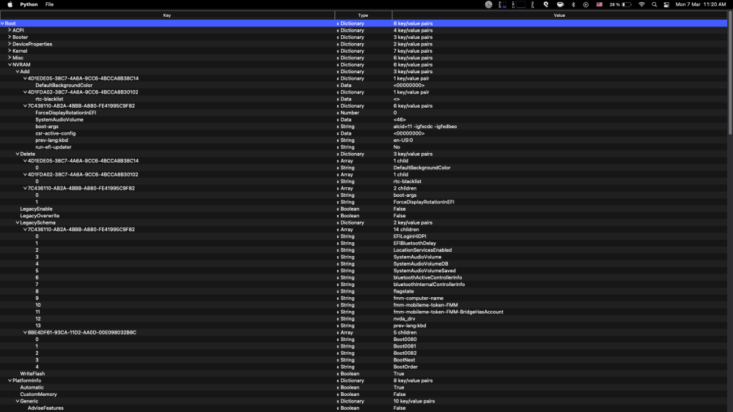Expand the ACPI dictionary
Viewport: 733px width, 412px height.
(x=10, y=30)
